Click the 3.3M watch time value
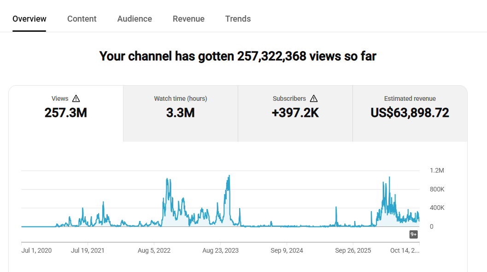This screenshot has height=272, width=487. pyautogui.click(x=181, y=113)
